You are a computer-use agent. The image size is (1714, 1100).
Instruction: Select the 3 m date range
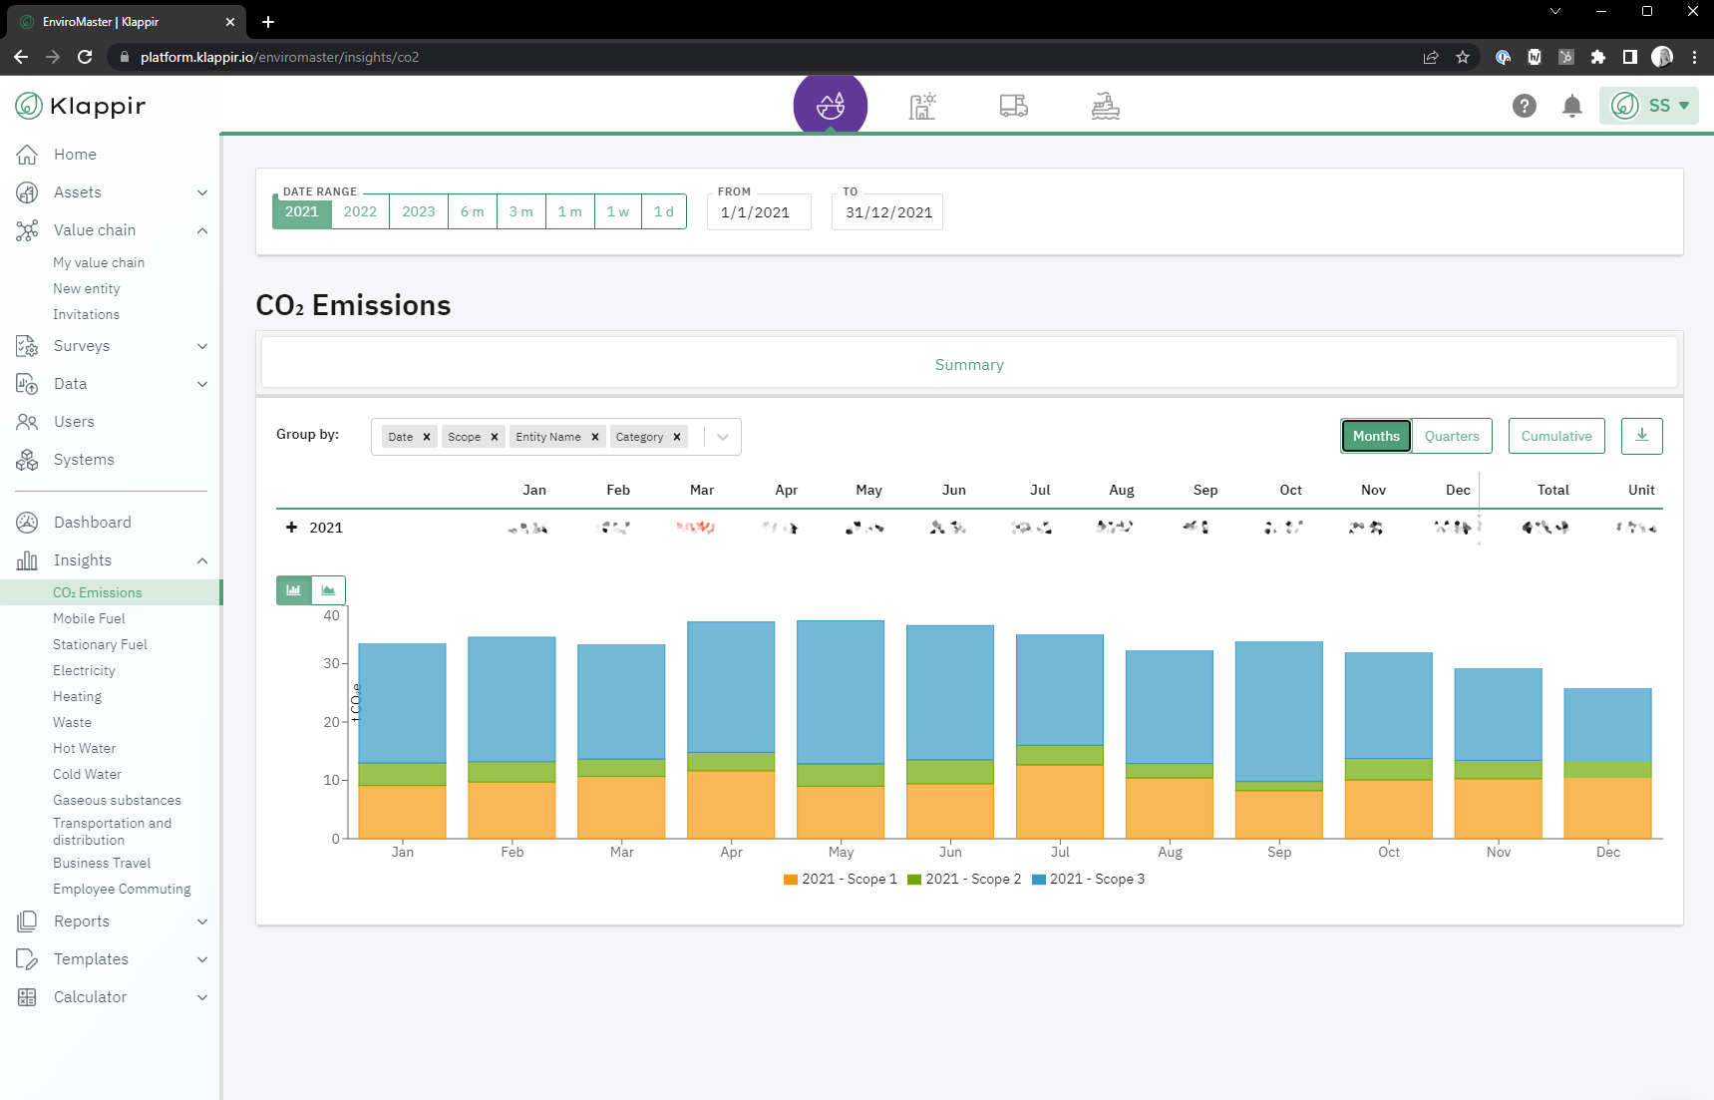click(x=521, y=211)
